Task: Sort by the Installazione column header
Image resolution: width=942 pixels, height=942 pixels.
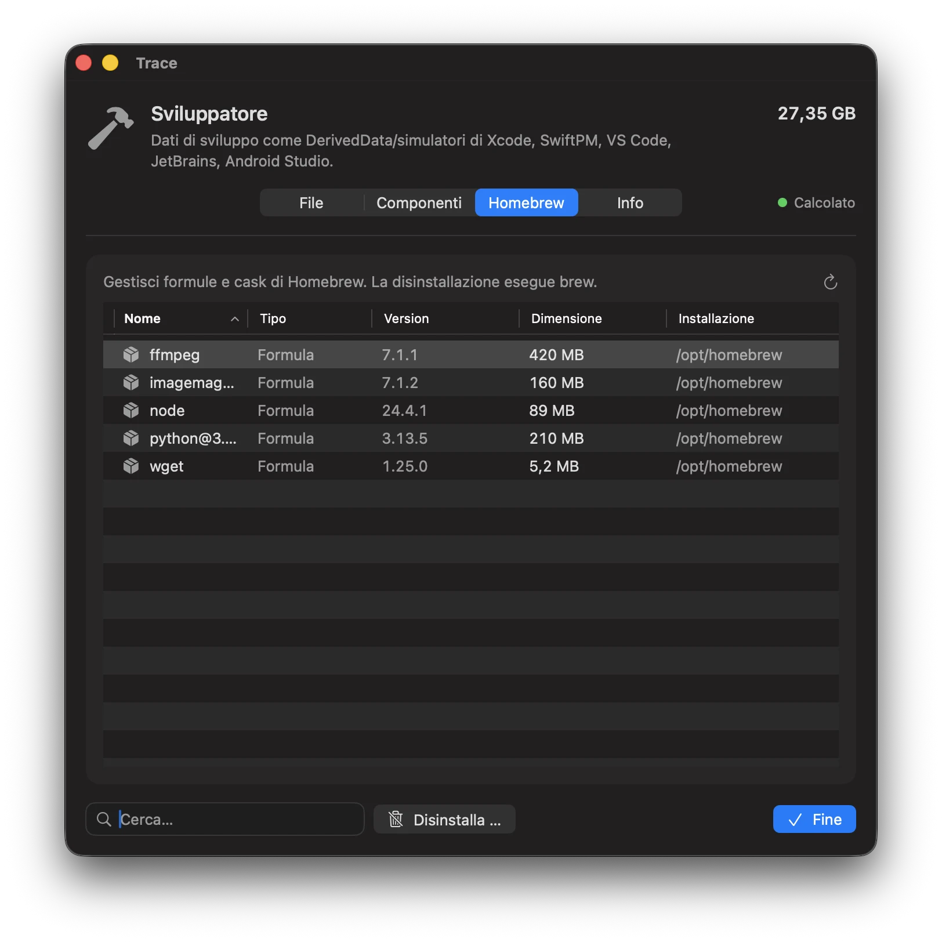Action: [752, 318]
